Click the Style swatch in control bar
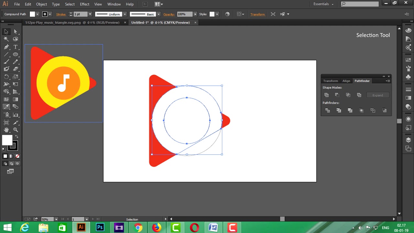 point(212,14)
